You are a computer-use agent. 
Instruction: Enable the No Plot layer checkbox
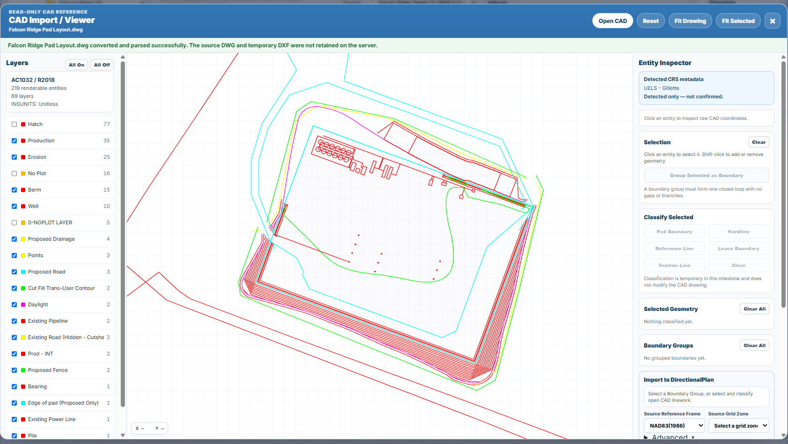tap(14, 173)
